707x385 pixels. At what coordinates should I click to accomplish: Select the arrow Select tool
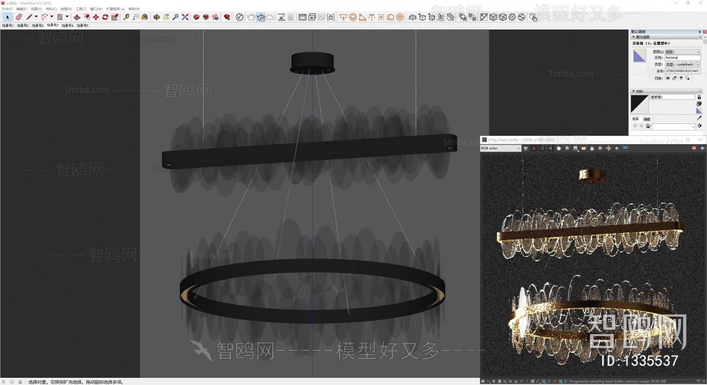coord(8,17)
